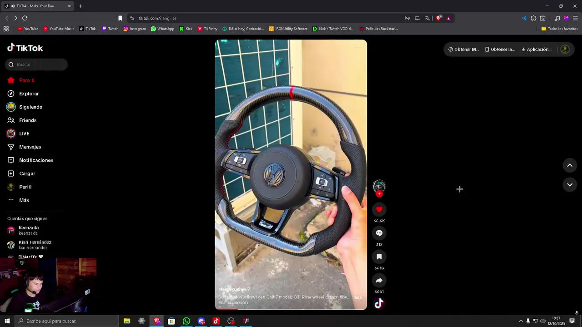Open browser hamburger menu
The width and height of the screenshot is (582, 327).
pos(575,18)
